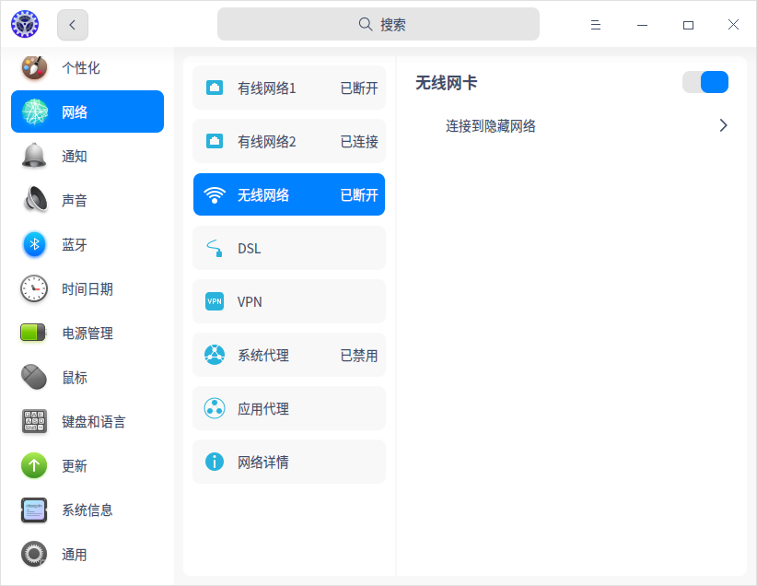The height and width of the screenshot is (586, 757).
Task: Go back with the back arrow button
Action: tap(73, 25)
